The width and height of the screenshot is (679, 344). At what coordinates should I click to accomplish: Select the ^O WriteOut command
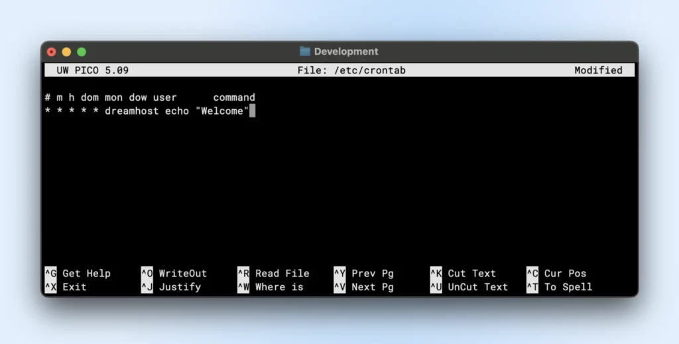click(174, 273)
